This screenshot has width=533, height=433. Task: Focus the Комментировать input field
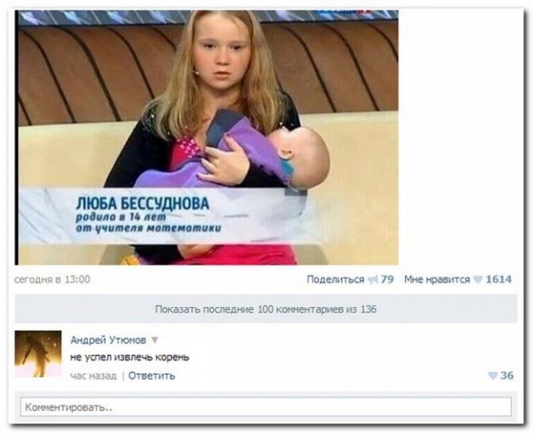[266, 407]
